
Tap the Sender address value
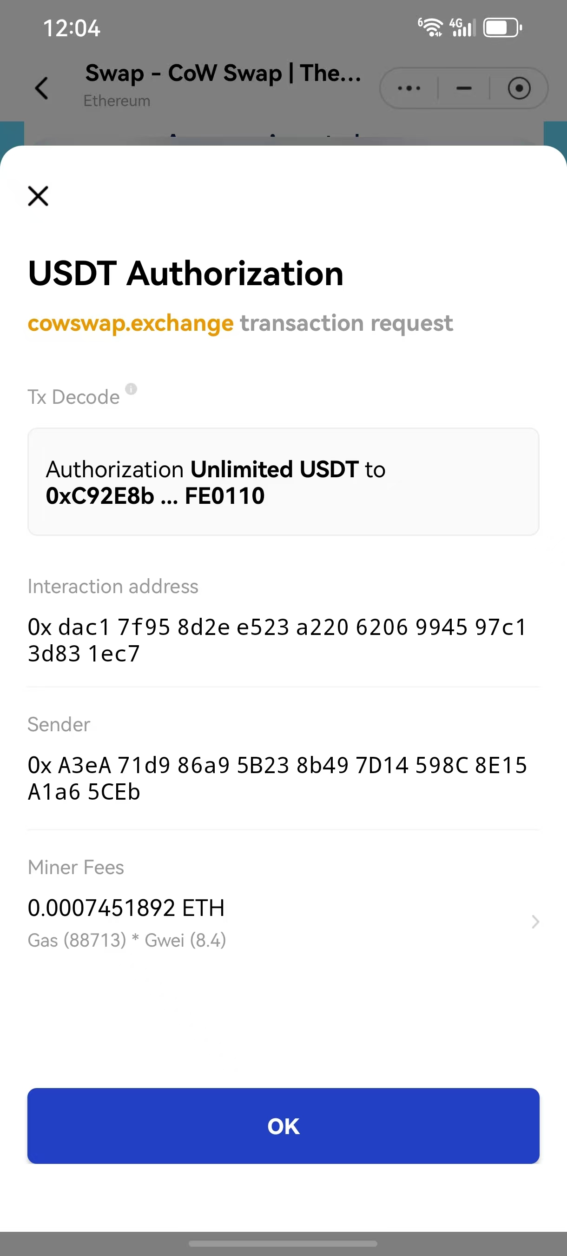277,779
